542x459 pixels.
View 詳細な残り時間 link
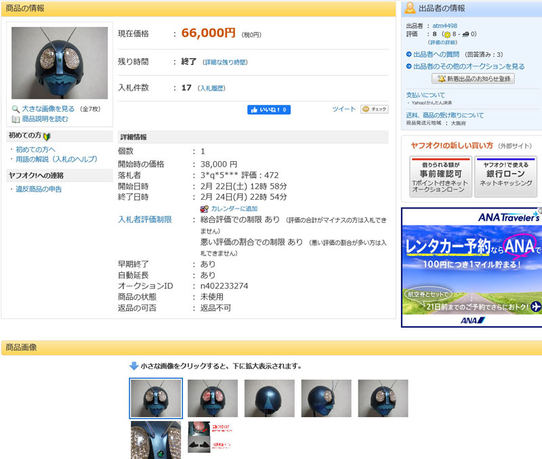tap(225, 62)
